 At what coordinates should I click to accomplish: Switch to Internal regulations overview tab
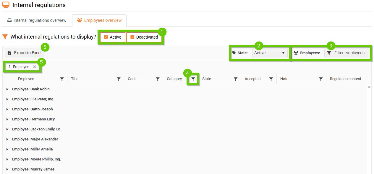coord(37,20)
